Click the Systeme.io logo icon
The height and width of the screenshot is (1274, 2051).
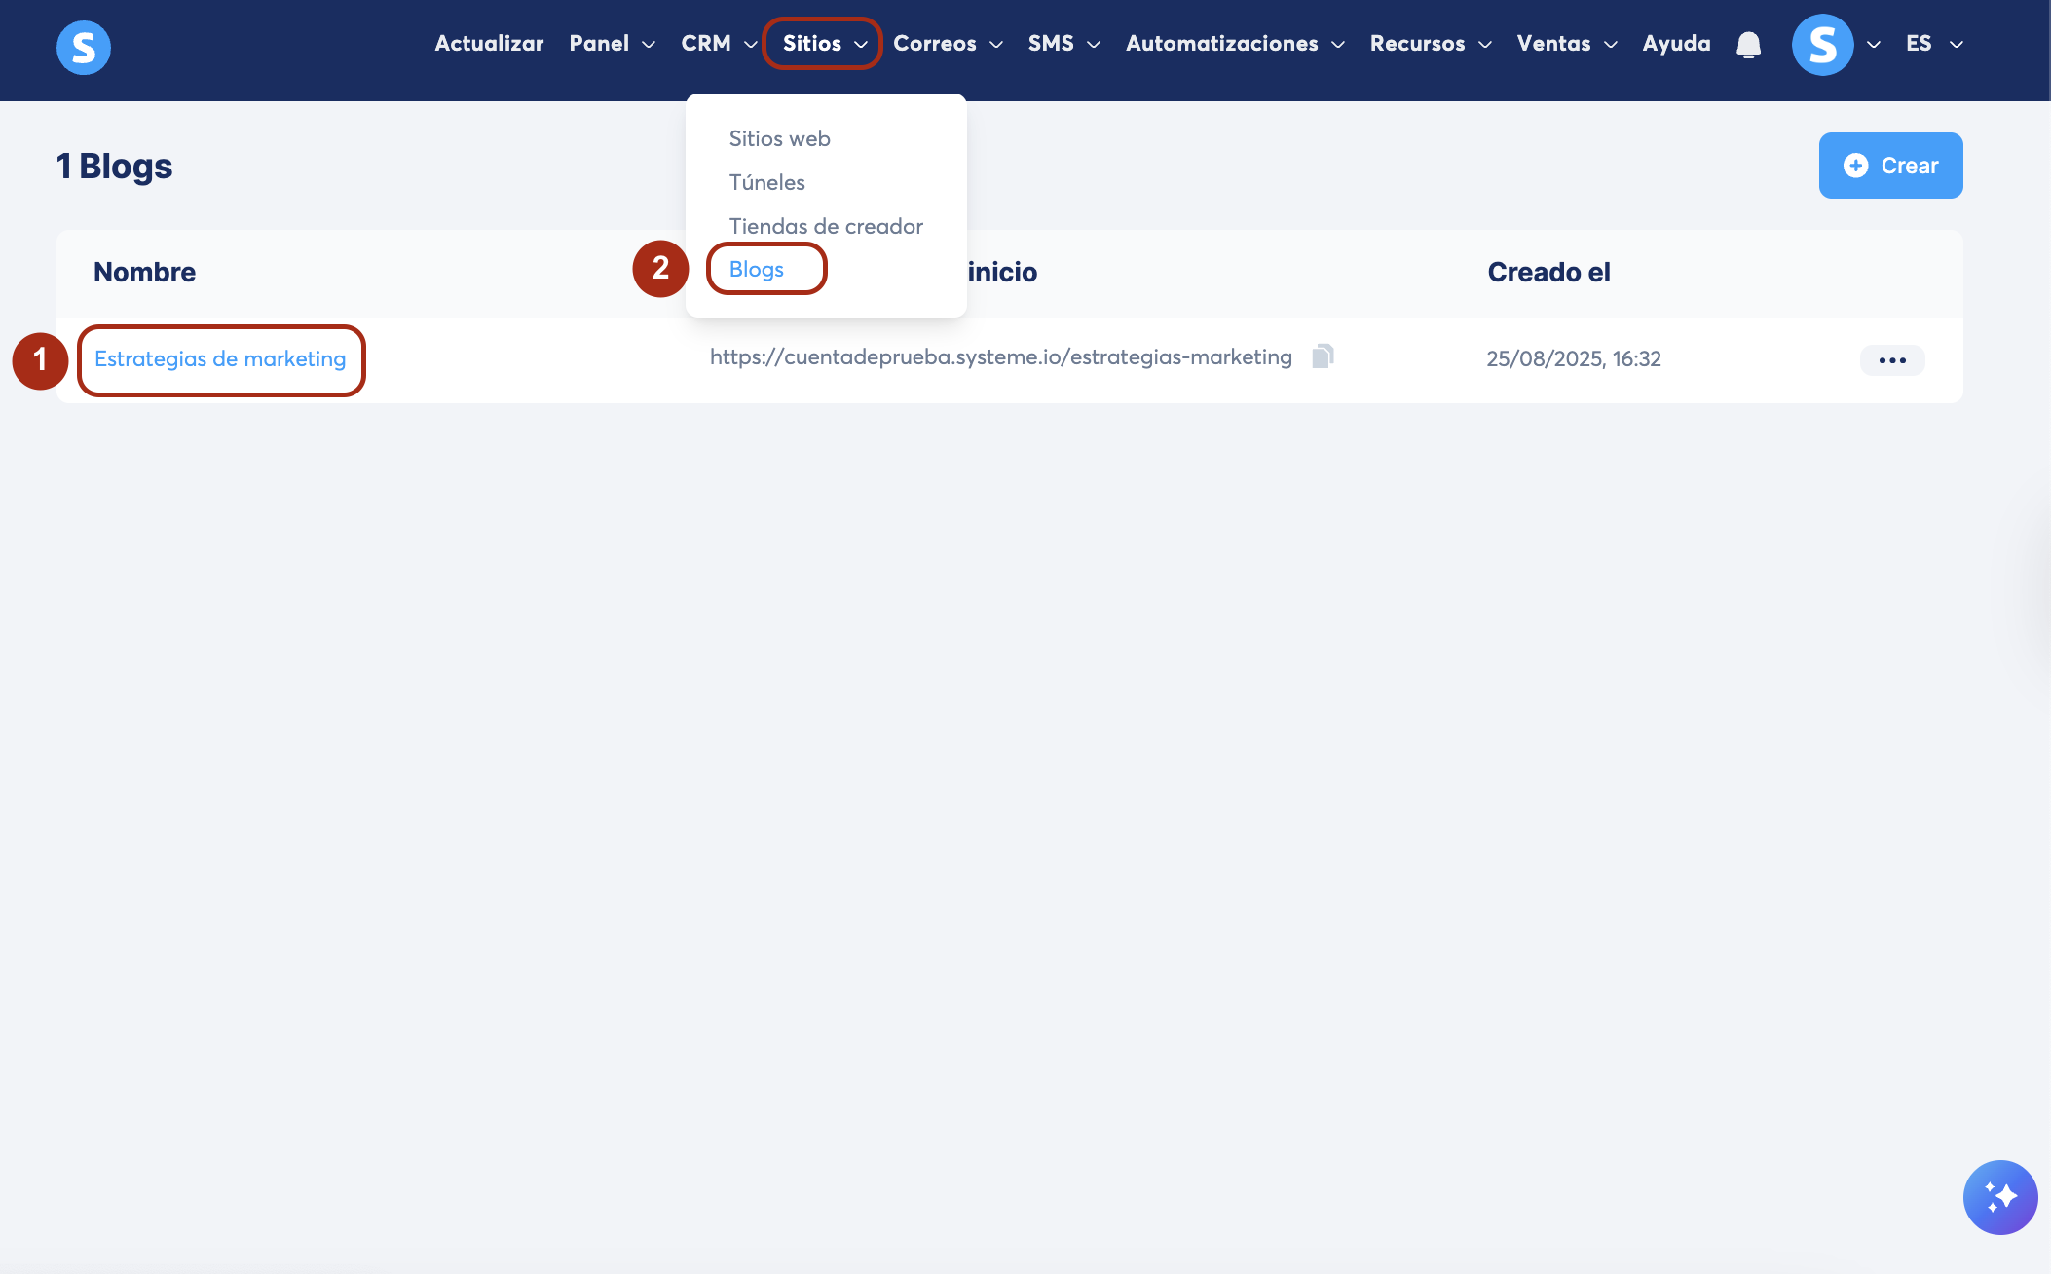click(x=84, y=47)
